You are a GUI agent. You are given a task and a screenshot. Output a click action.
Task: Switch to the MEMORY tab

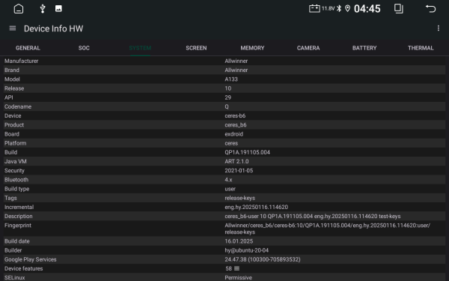click(x=252, y=48)
